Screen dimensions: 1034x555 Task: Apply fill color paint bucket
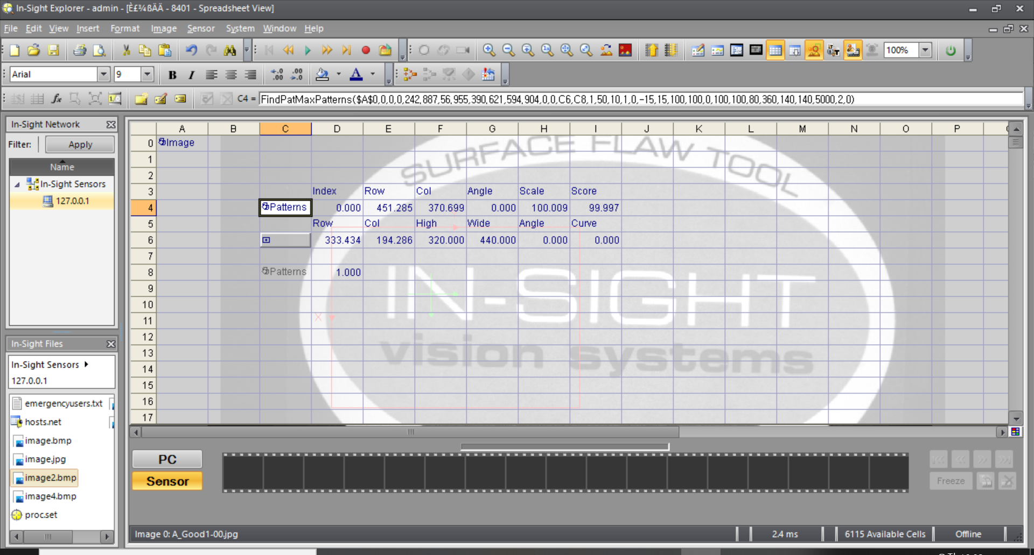click(x=323, y=75)
